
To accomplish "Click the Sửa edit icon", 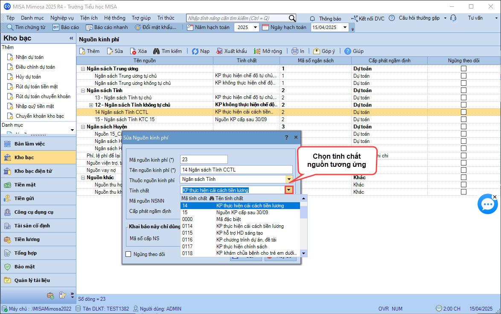I will click(x=110, y=51).
